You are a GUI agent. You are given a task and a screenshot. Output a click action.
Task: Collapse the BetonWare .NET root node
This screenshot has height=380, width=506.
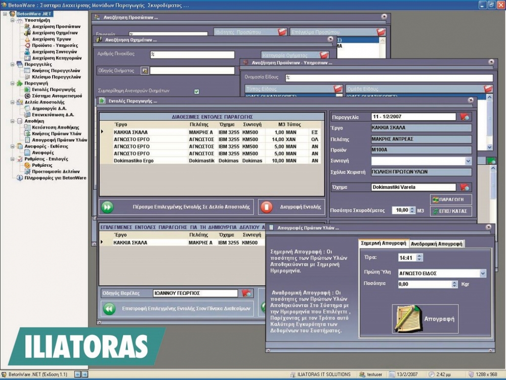5,14
